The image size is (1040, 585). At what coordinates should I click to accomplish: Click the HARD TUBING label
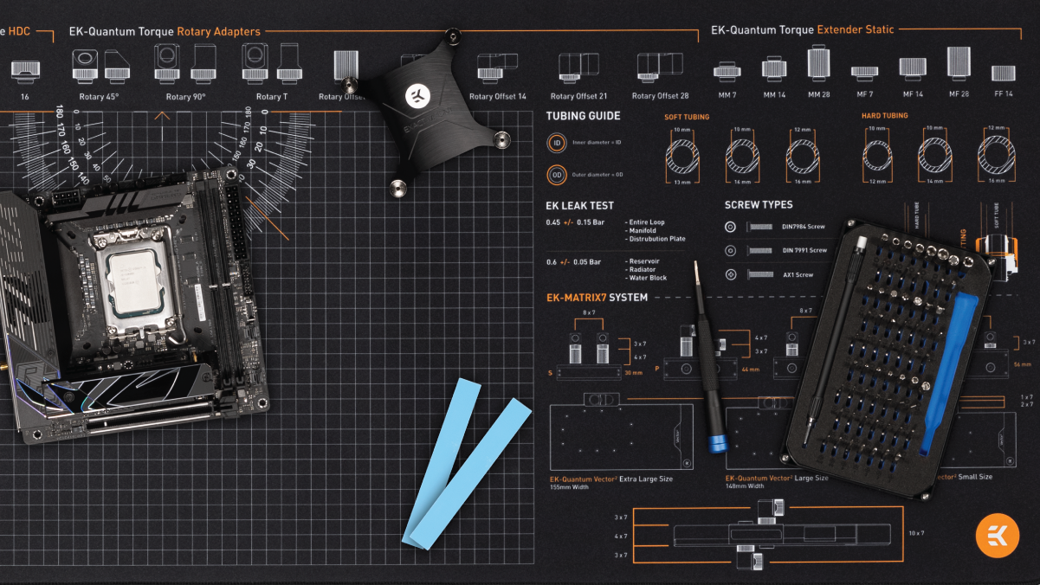[885, 116]
